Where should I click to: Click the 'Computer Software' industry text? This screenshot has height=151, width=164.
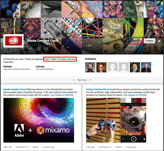45,69
